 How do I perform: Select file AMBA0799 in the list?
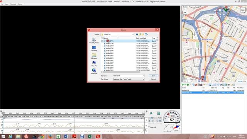pyautogui.click(x=110, y=51)
